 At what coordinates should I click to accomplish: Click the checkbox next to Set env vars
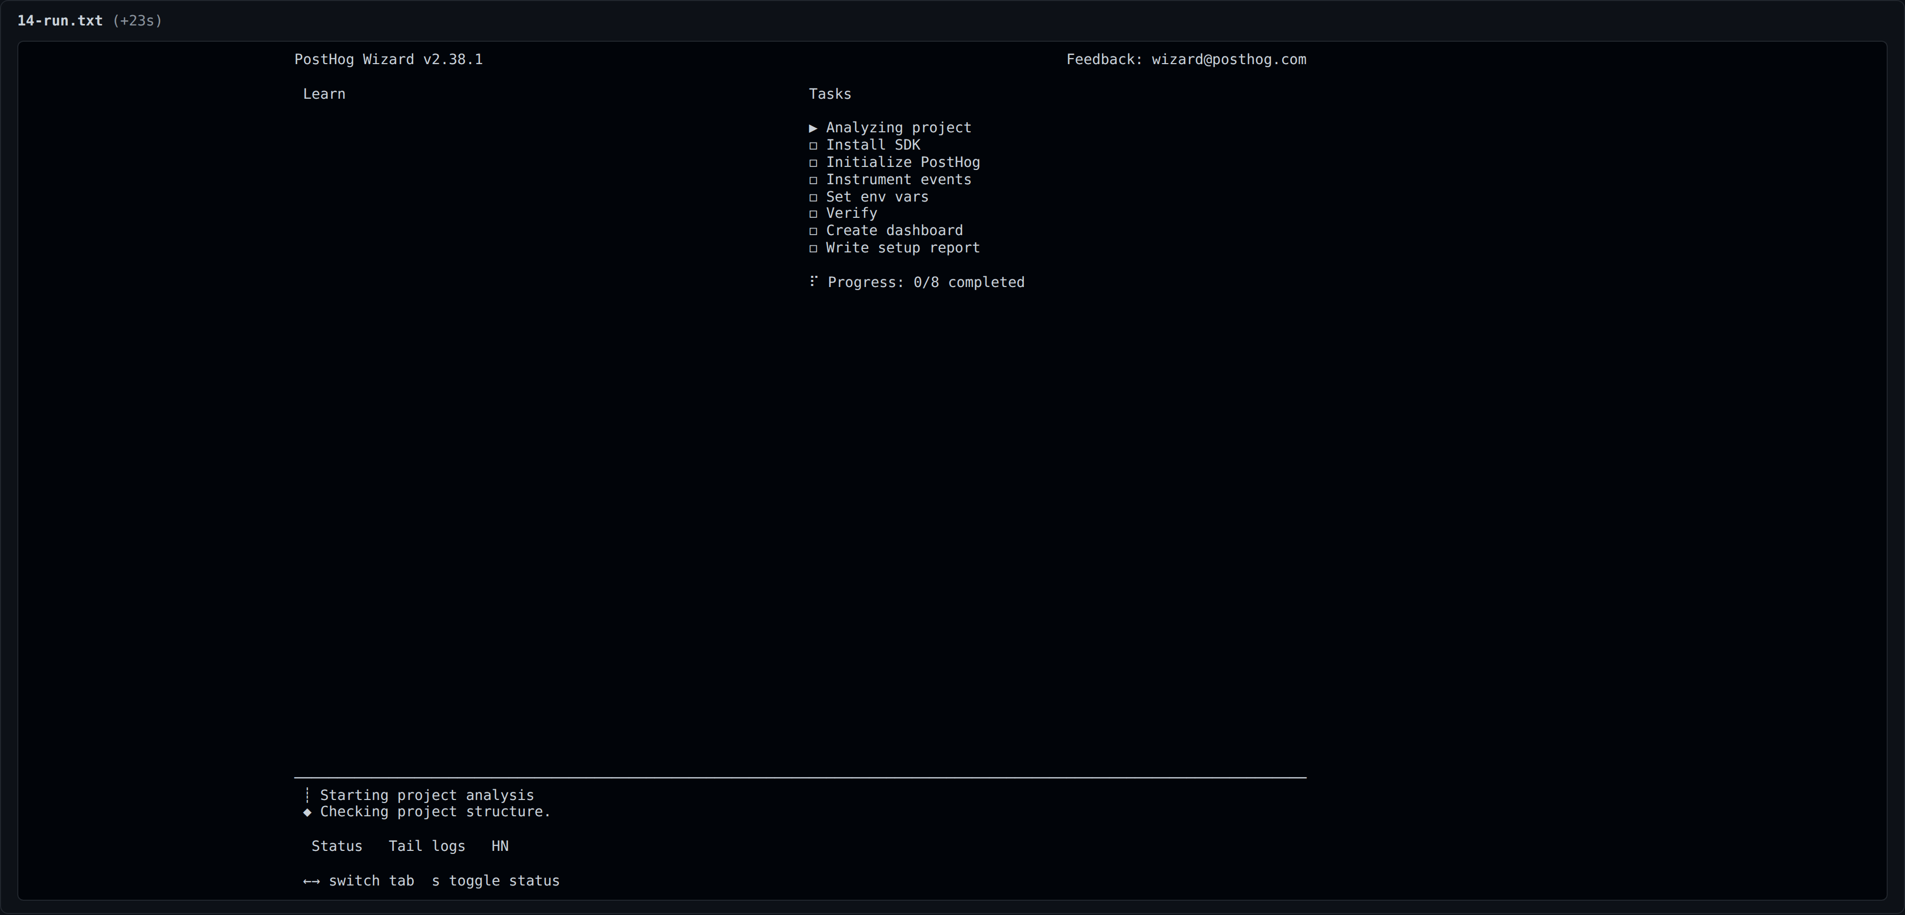point(813,197)
